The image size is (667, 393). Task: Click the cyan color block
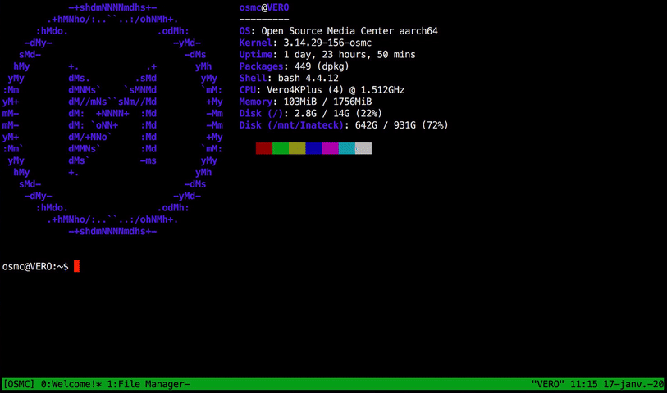tap(347, 148)
